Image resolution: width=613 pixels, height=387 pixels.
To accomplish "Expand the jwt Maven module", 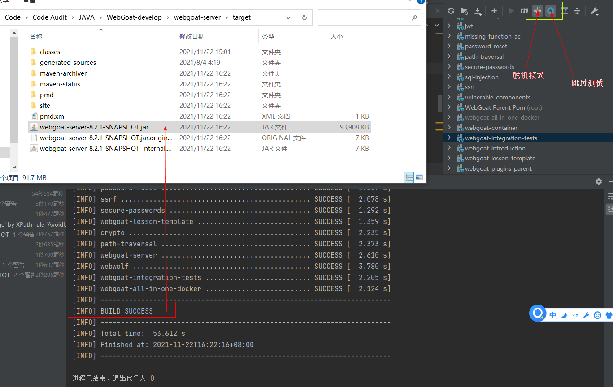I will point(449,26).
